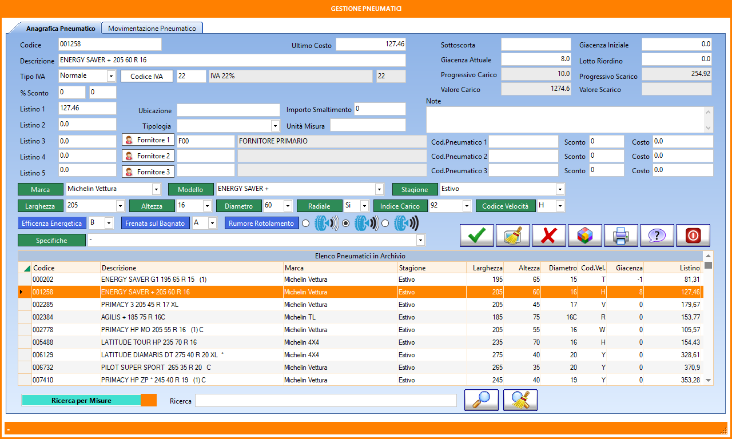This screenshot has height=439, width=732.
Task: Click the Fornitore 3 supplier button
Action: (x=148, y=171)
